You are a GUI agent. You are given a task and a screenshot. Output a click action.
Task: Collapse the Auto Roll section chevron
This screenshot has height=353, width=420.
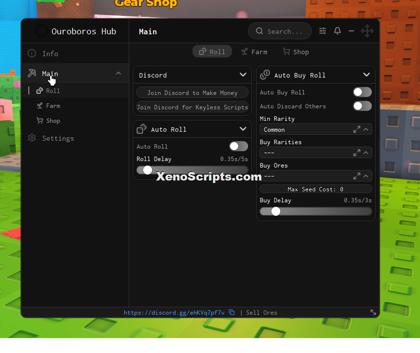click(243, 129)
